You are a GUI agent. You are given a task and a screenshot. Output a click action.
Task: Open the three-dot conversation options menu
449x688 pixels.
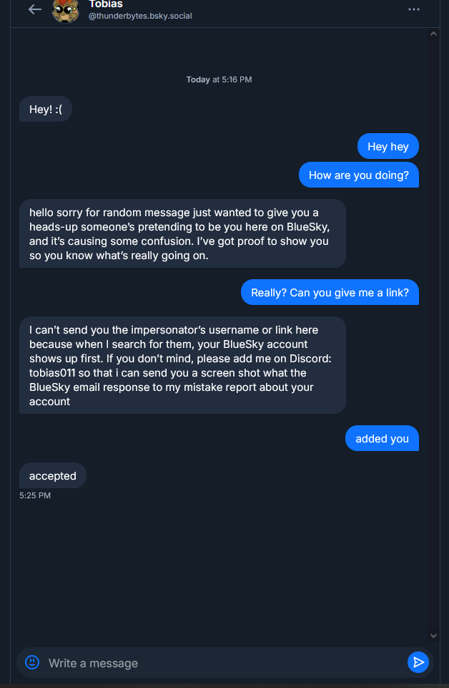pos(414,9)
